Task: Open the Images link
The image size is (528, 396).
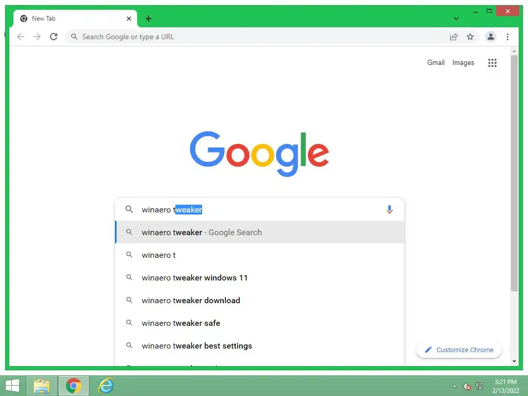Action: [x=463, y=62]
